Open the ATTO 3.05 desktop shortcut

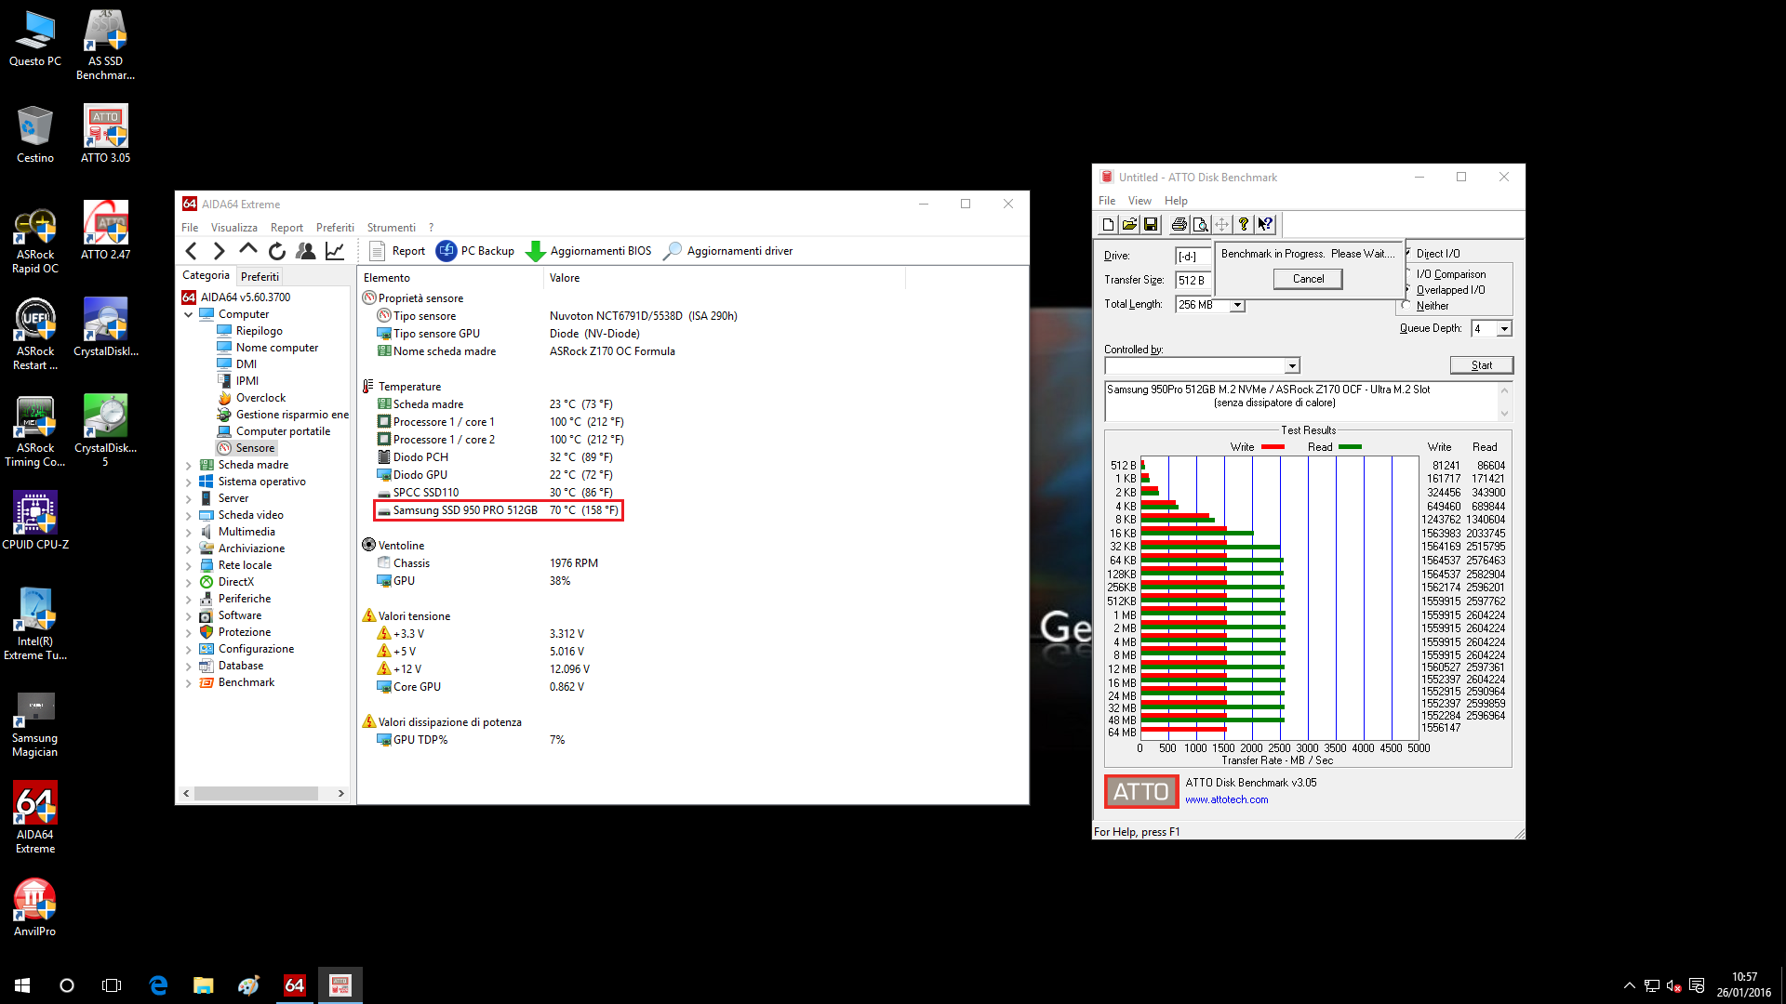pyautogui.click(x=105, y=134)
